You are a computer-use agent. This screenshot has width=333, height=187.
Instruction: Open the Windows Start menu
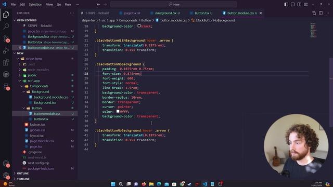(x=113, y=184)
